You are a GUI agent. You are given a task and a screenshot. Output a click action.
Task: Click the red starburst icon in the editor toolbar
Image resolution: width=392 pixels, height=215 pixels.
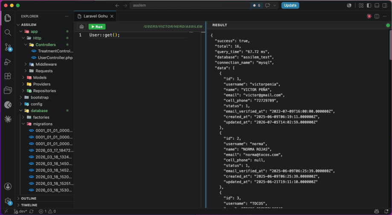click(x=369, y=16)
